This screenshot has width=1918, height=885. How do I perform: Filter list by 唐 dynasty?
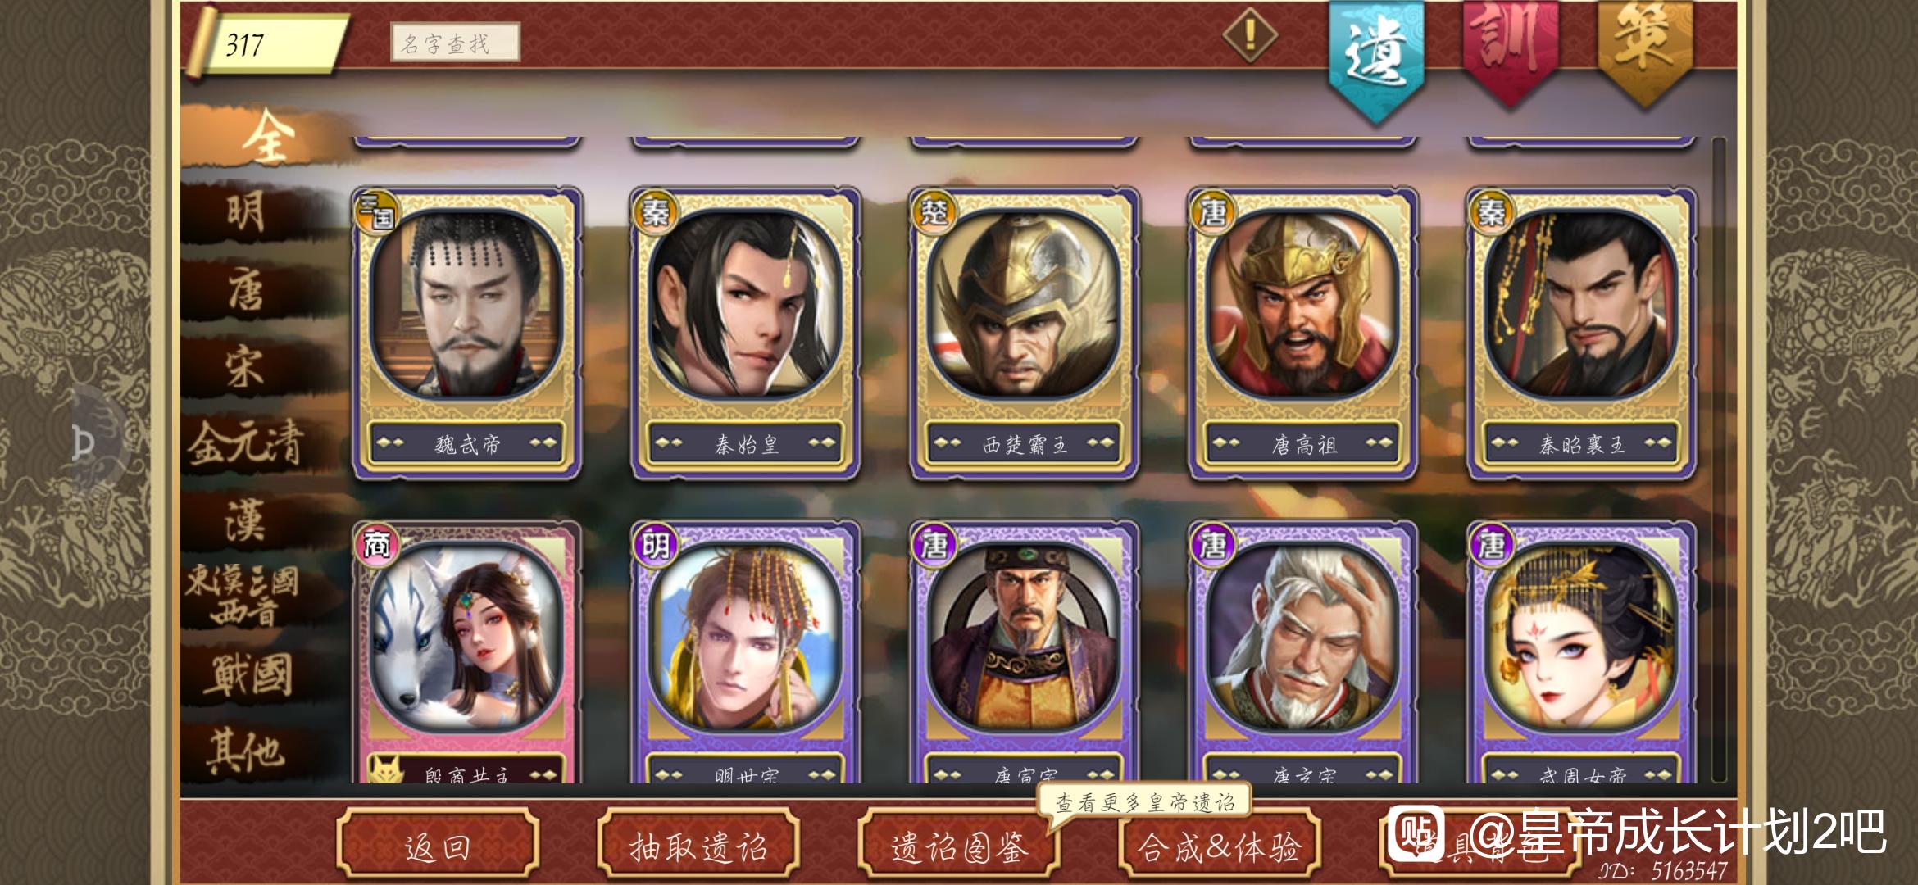246,290
